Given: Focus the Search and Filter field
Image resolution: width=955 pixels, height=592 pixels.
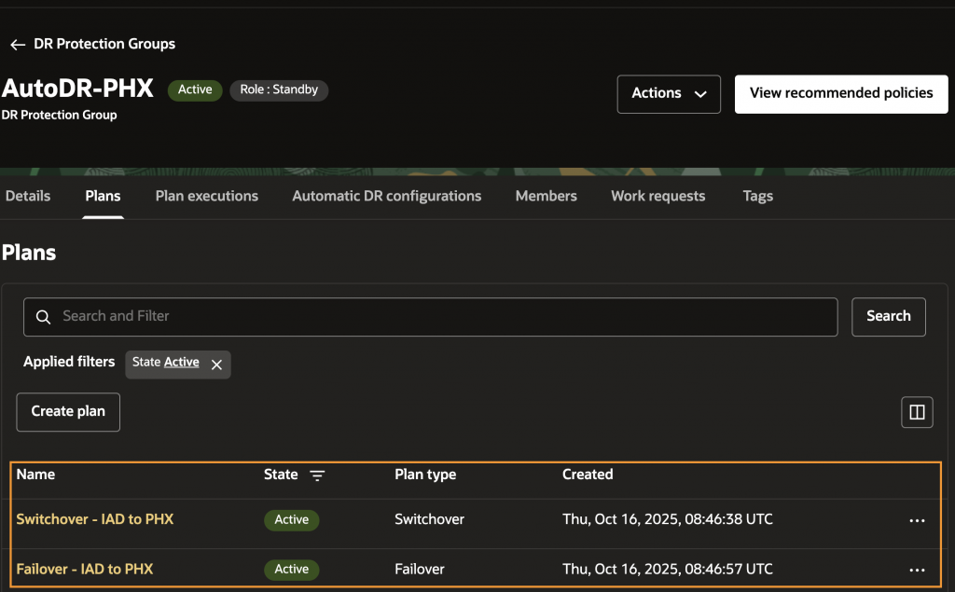Looking at the screenshot, I should (x=438, y=317).
